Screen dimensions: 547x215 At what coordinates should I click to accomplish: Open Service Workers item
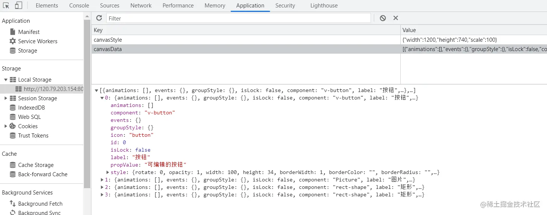point(38,41)
